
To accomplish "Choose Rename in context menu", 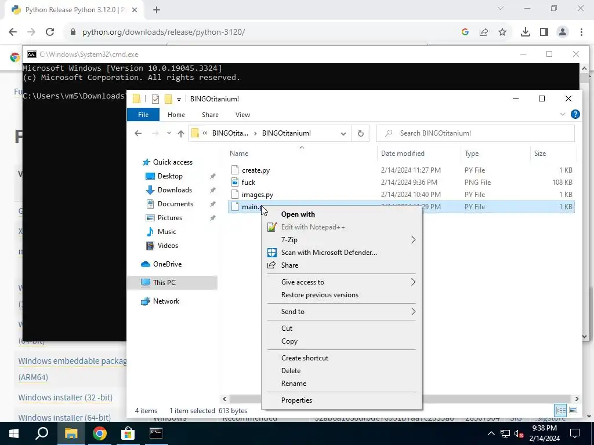I will (294, 384).
